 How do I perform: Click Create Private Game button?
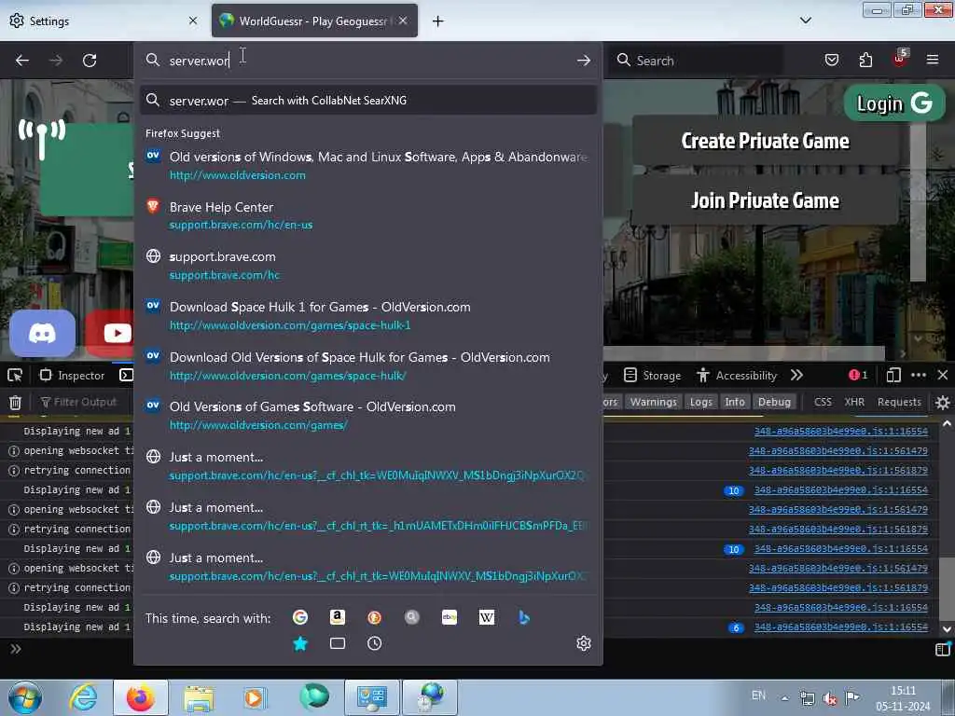765,141
